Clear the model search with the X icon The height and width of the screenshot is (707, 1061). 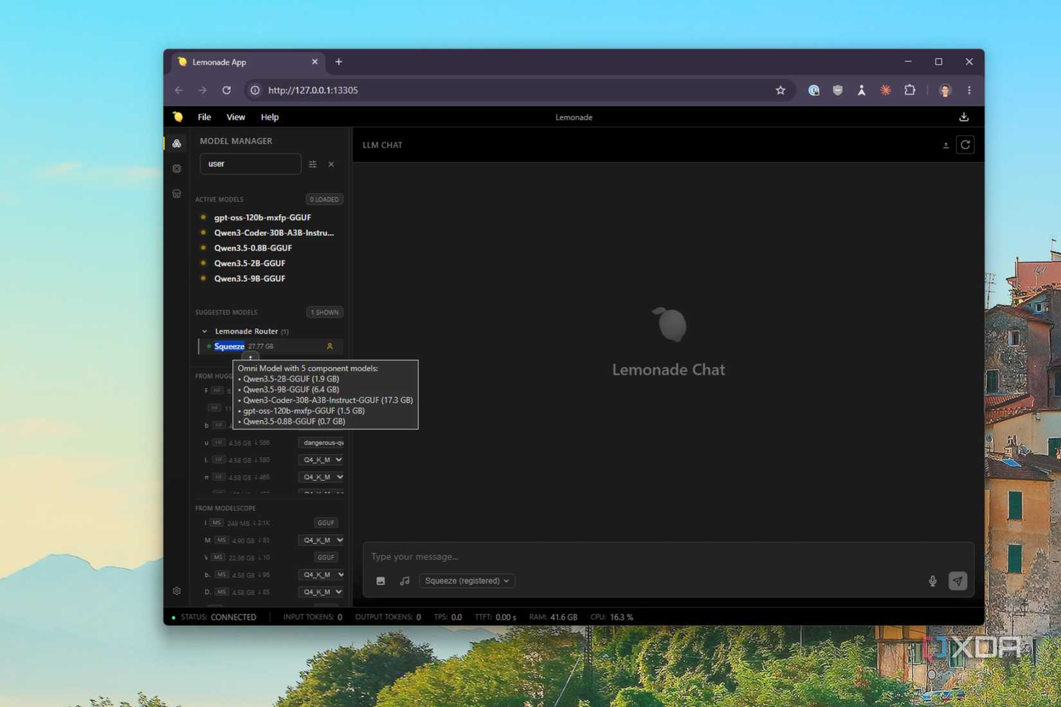[331, 164]
